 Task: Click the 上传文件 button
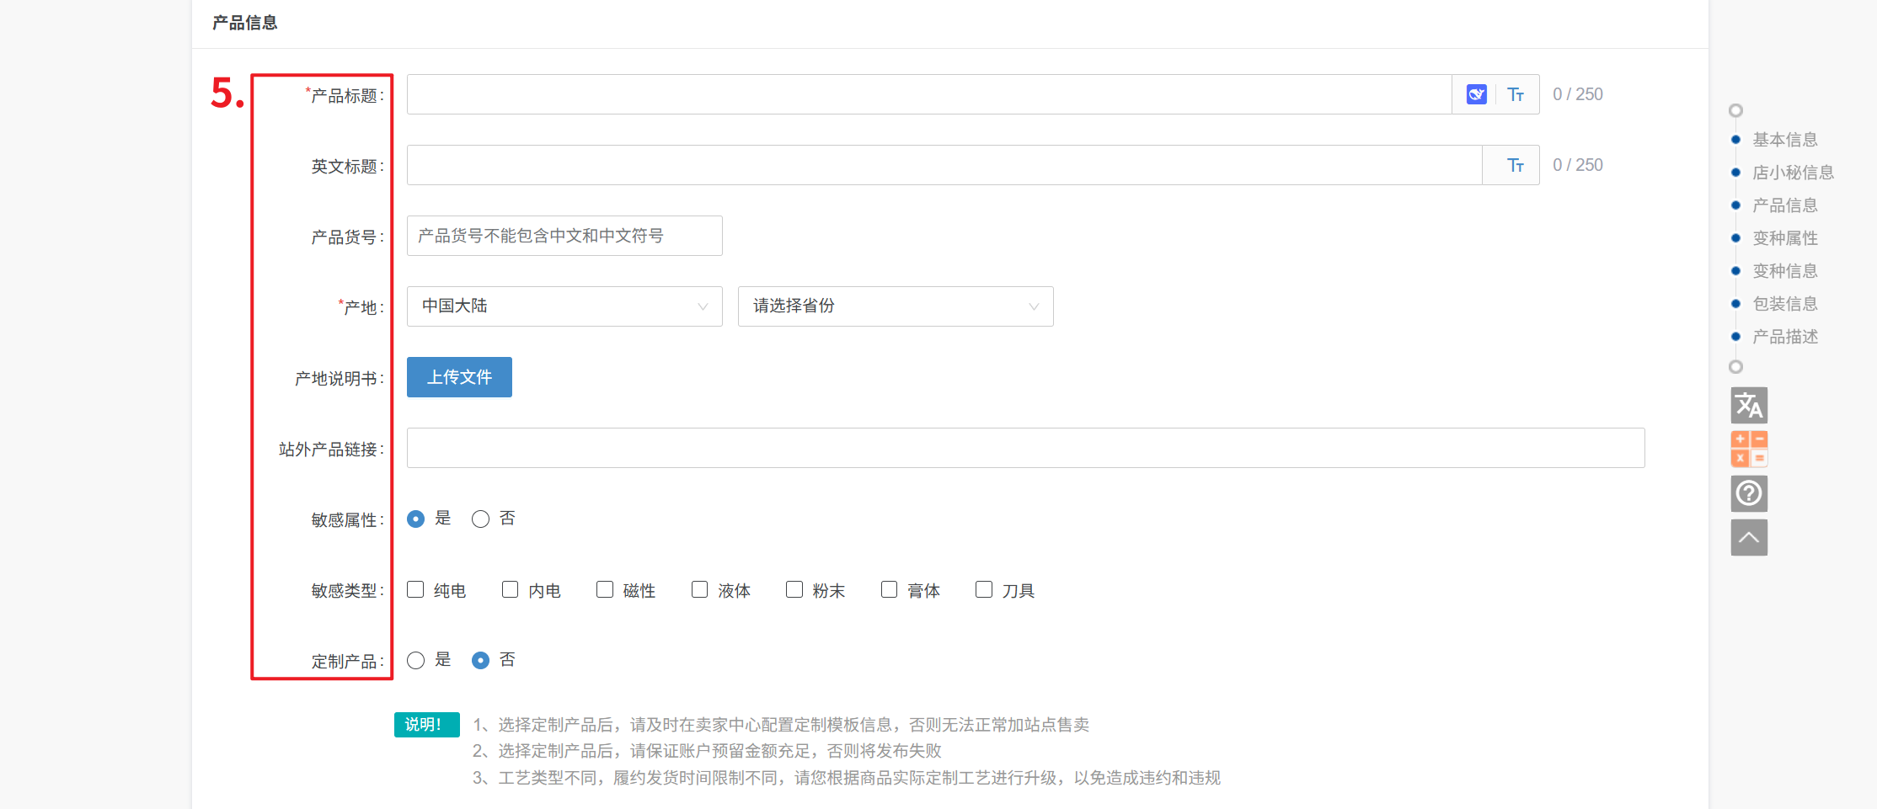click(x=459, y=377)
